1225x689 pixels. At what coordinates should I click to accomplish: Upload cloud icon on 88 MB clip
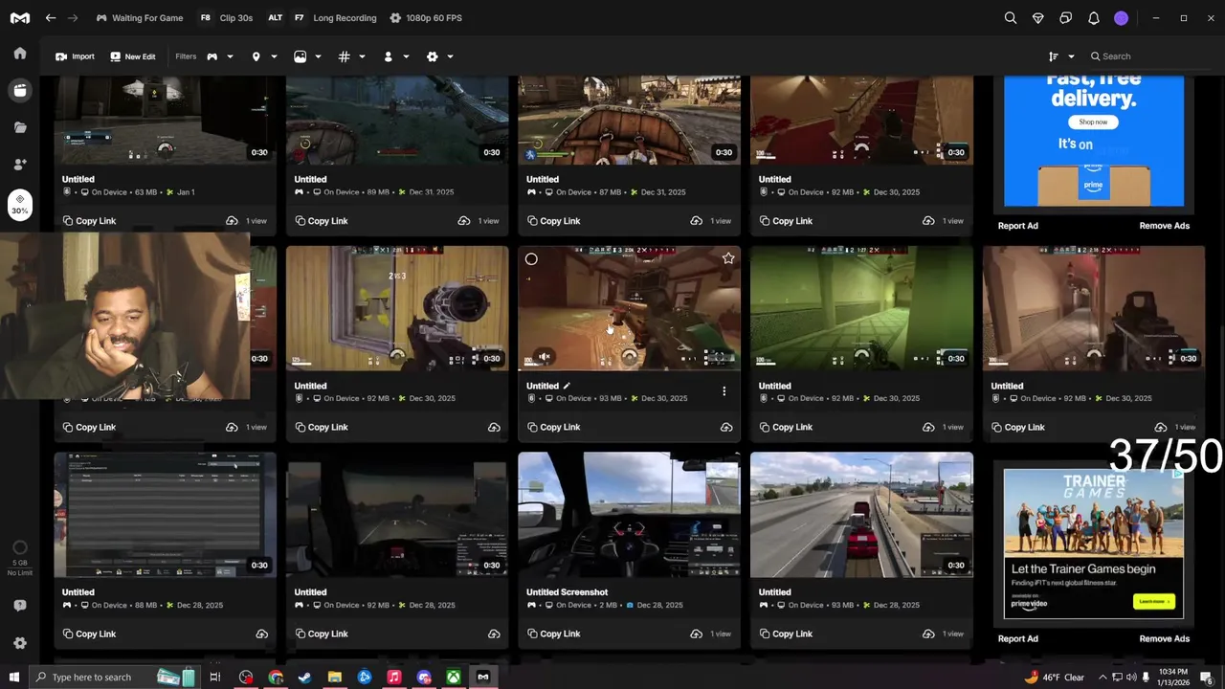pyautogui.click(x=261, y=633)
